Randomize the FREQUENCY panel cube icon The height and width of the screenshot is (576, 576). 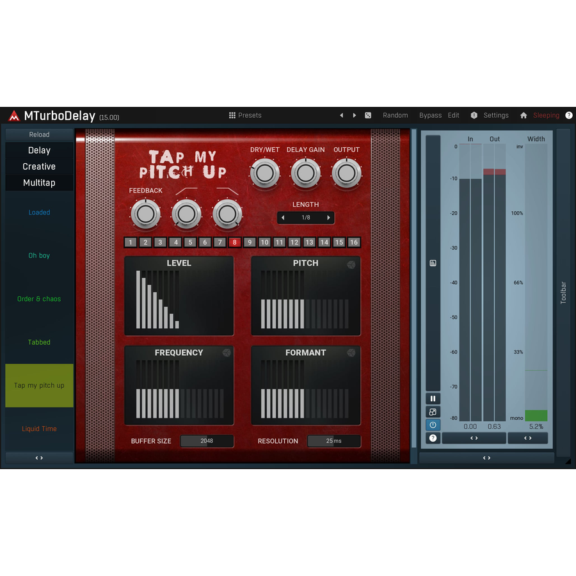click(x=227, y=353)
